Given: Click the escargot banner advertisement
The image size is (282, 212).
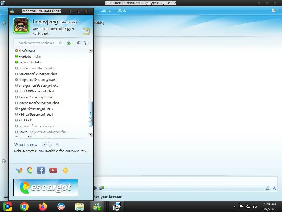Looking at the screenshot, I should (46, 188).
